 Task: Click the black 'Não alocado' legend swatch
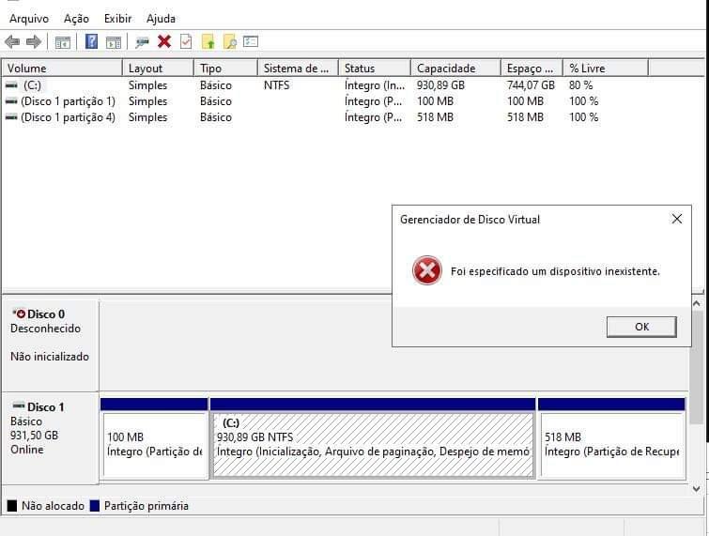point(12,506)
